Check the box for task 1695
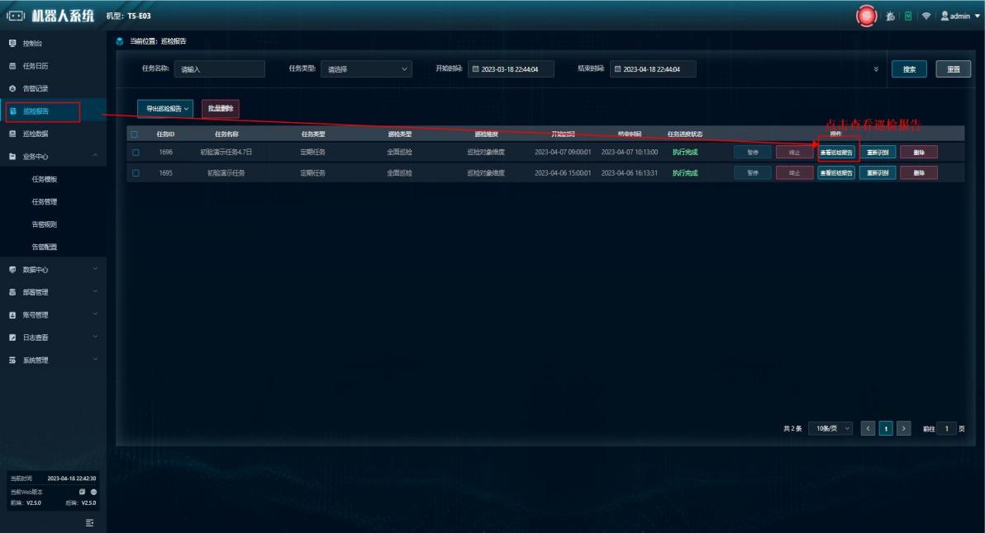The height and width of the screenshot is (533, 985). tap(136, 173)
